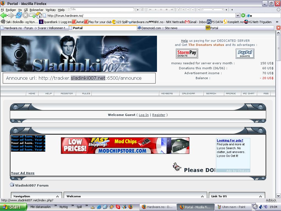Click the Register link beside Welcome Guest

point(159,115)
